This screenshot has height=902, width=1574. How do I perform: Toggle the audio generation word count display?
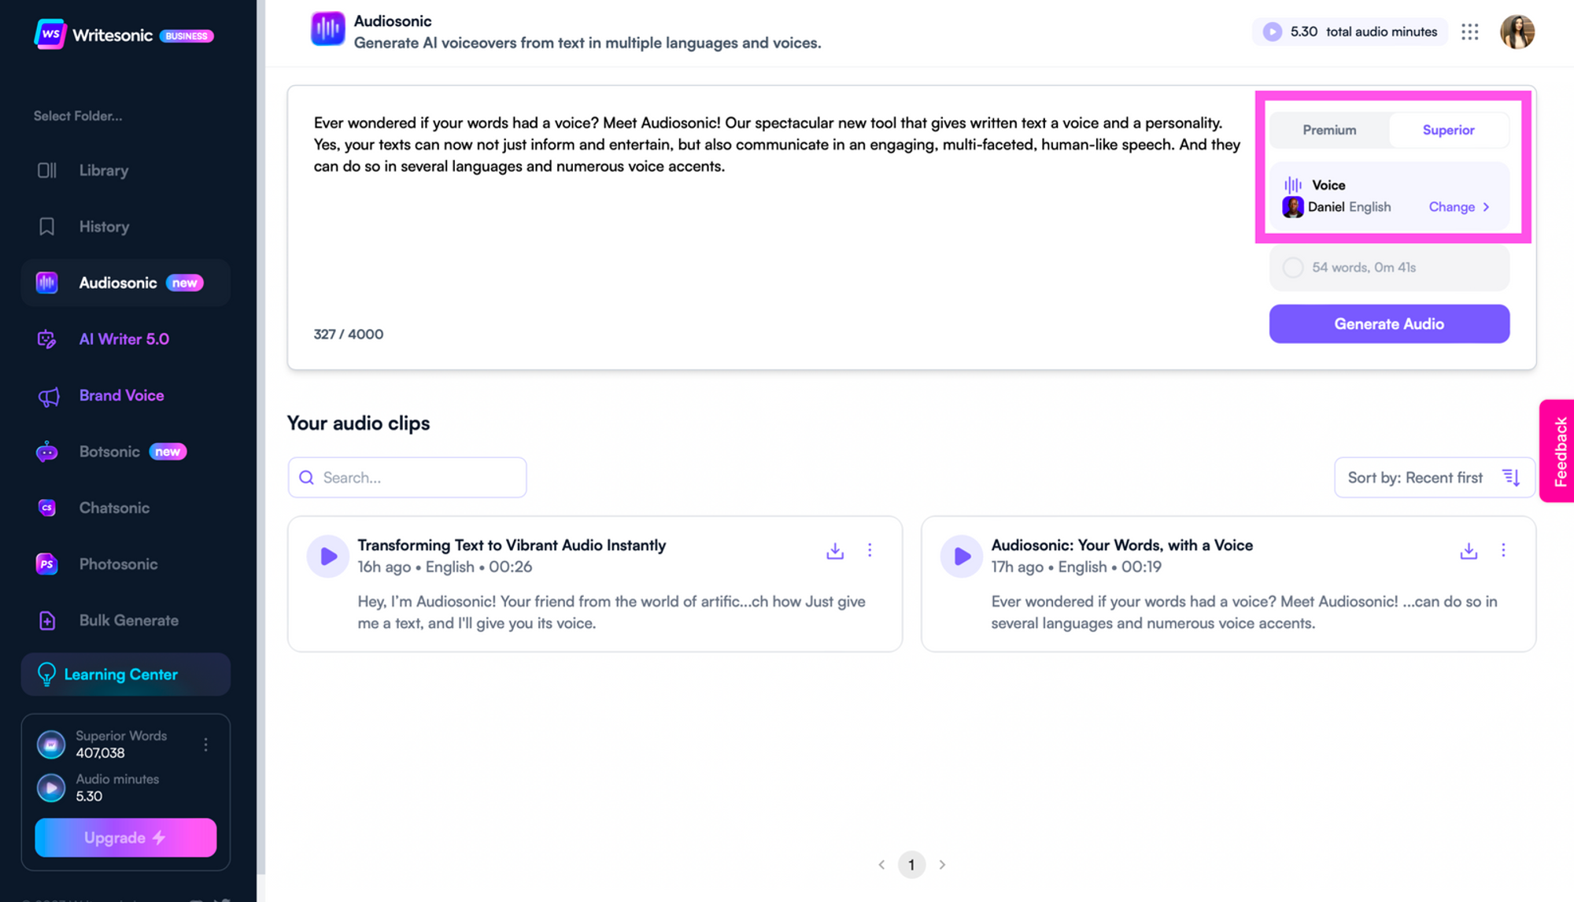coord(1294,266)
